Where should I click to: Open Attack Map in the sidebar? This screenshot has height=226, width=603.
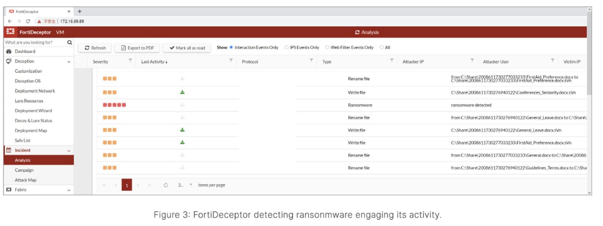tap(26, 180)
